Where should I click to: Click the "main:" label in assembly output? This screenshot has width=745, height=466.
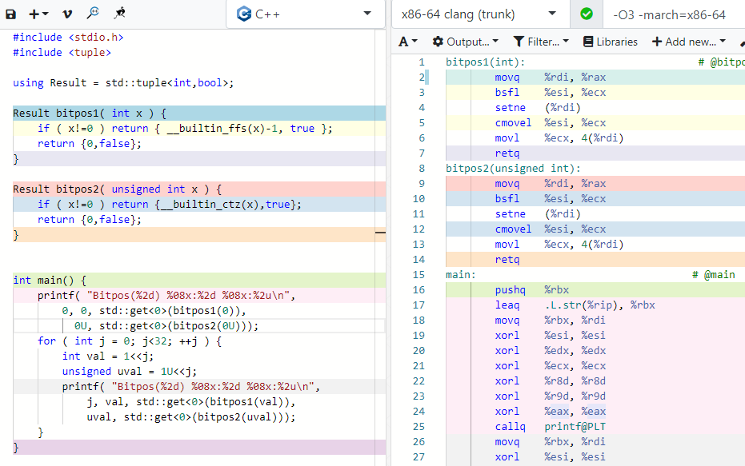(x=460, y=275)
